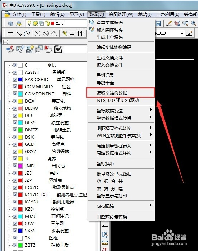Choose 生成交换文件 menu entry
This screenshot has width=198, height=251.
pos(121,58)
